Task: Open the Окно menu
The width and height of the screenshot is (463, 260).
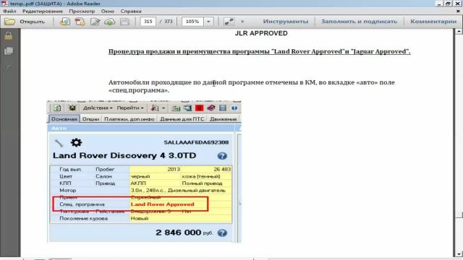Action: pos(108,12)
